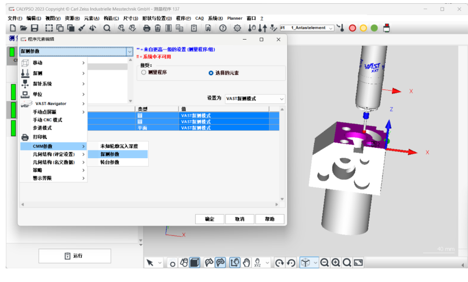Screen dimensions: 468x282
Task: Select the 选择的元素 radio button
Action: click(x=211, y=73)
